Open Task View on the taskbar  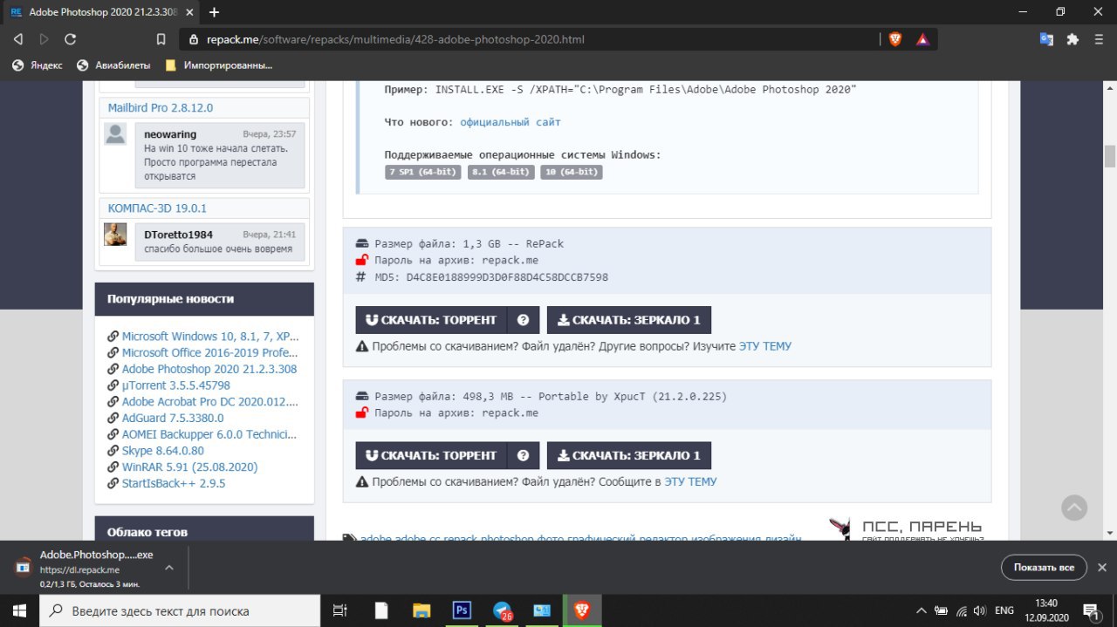point(340,610)
